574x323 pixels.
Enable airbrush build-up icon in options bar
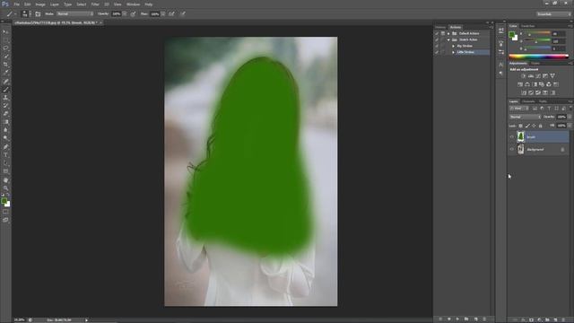pyautogui.click(x=171, y=14)
